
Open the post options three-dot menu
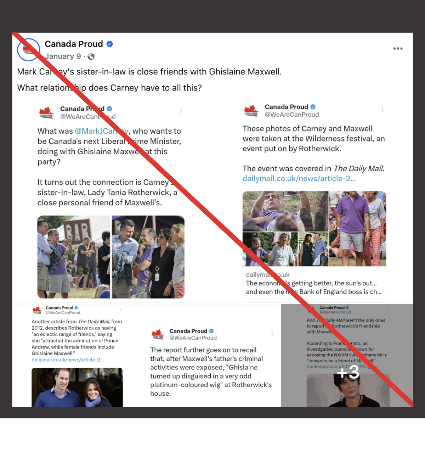tap(398, 49)
